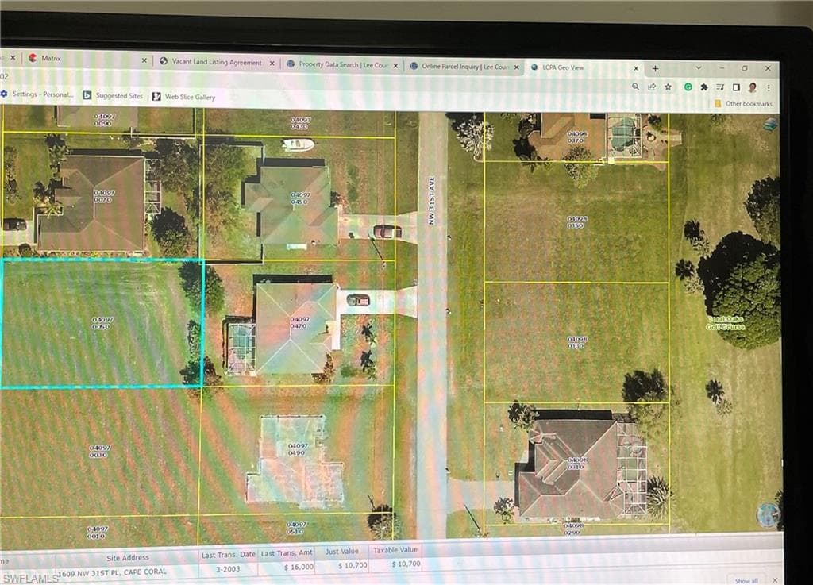Bookmark this page with the star icon
The width and height of the screenshot is (813, 585).
coord(668,87)
